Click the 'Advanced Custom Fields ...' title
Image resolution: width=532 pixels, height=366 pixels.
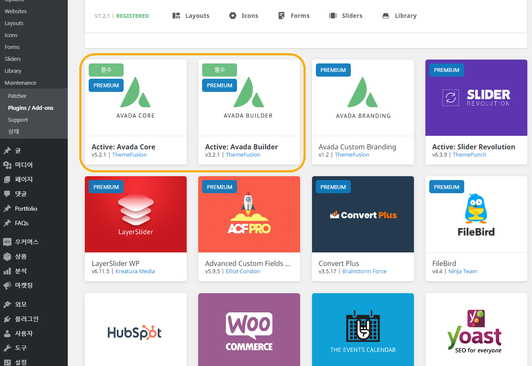pos(248,263)
